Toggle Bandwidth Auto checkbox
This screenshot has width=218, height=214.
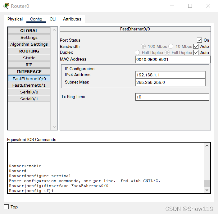pos(196,46)
